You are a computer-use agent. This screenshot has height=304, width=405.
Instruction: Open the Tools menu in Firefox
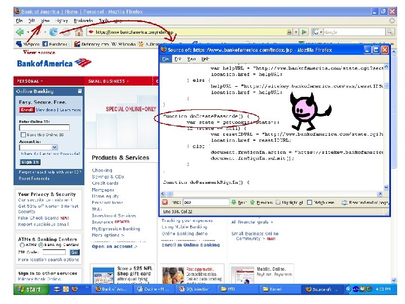point(104,20)
